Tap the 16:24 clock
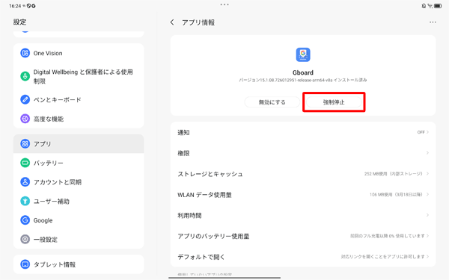Screen dimensions: 449x280 pyautogui.click(x=15, y=6)
